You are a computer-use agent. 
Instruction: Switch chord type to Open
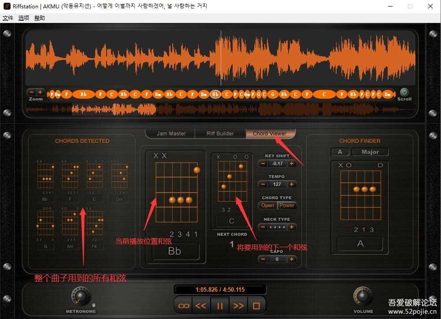(x=267, y=205)
